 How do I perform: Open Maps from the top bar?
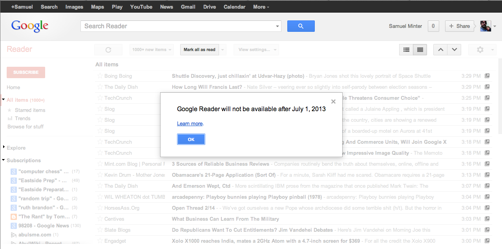[x=97, y=7]
